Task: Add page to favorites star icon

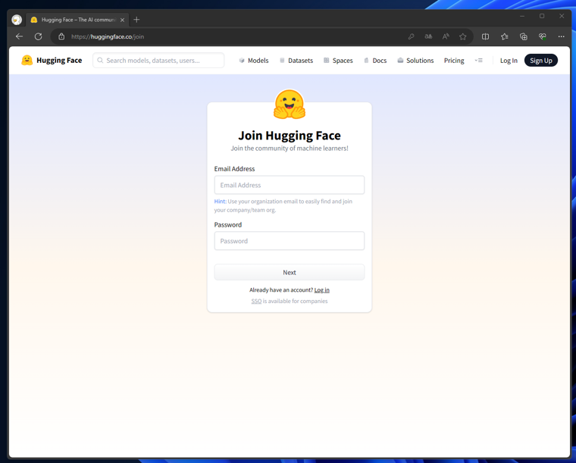Action: point(463,36)
